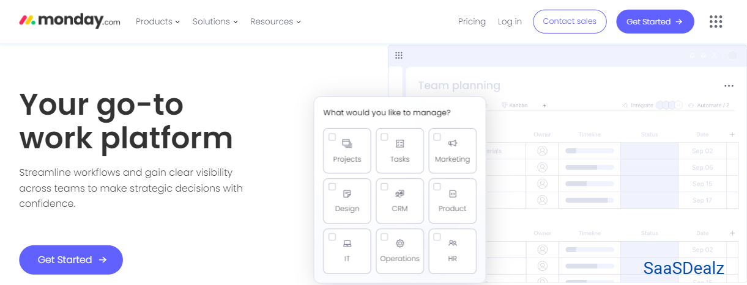Click the Product category icon
Screen dimensions: 747x285
tap(452, 193)
